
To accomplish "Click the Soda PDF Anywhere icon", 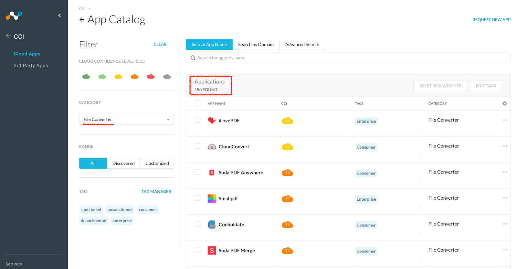I will [212, 173].
